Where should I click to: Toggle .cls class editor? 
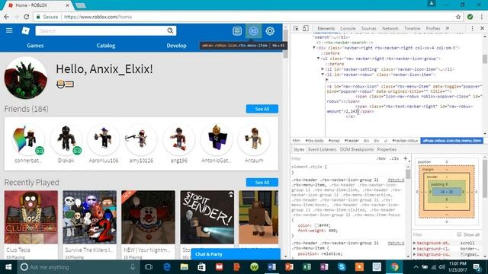[395, 158]
